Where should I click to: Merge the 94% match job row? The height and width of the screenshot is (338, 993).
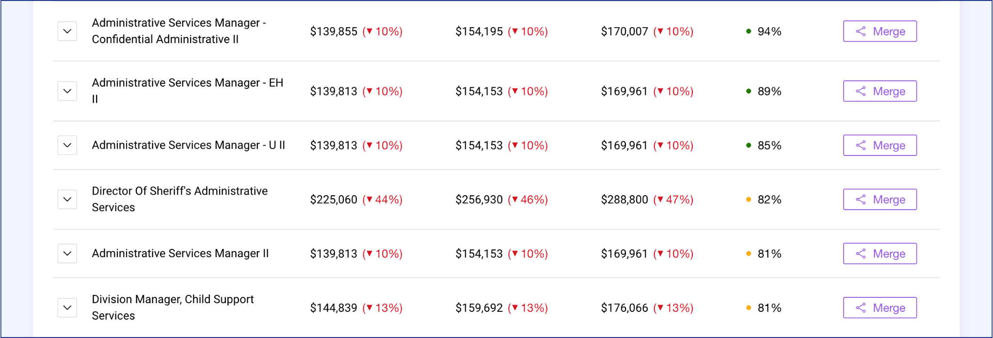click(880, 31)
